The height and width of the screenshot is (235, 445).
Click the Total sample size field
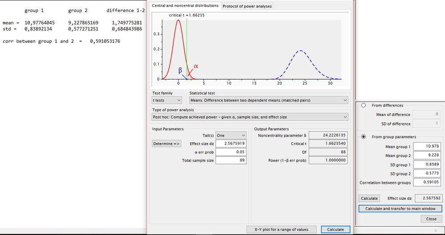click(231, 161)
